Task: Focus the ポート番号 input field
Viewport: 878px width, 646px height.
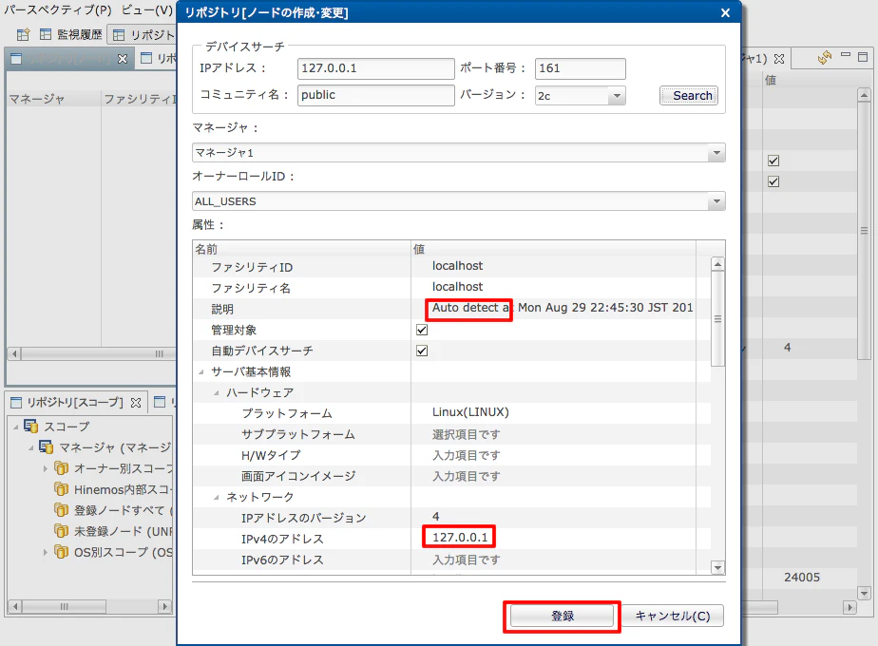Action: click(x=580, y=68)
